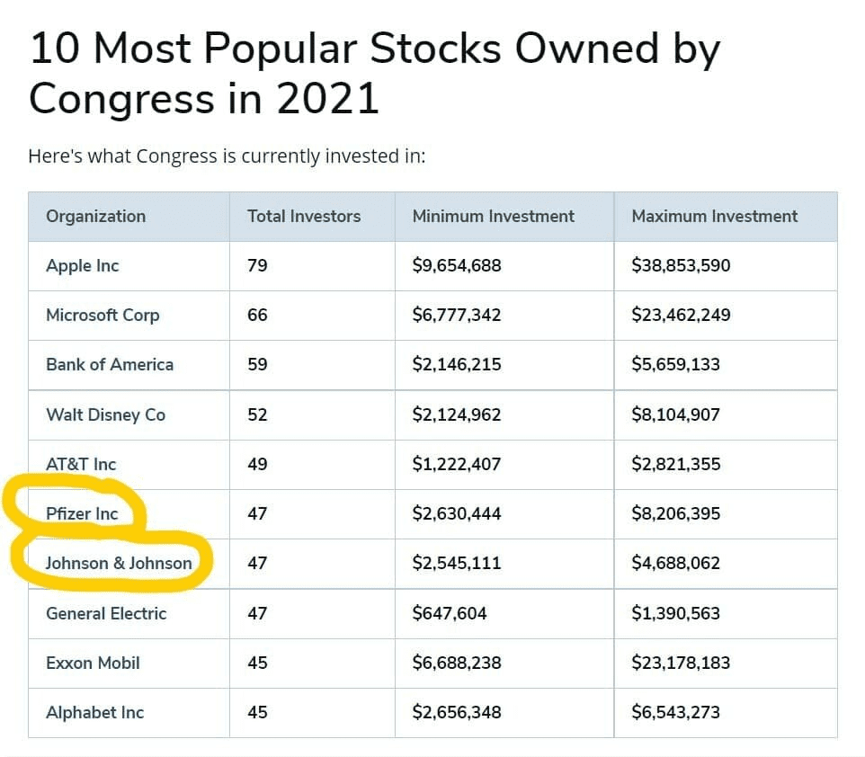The height and width of the screenshot is (757, 865).
Task: Sort by the Total Investors column header
Action: [304, 217]
